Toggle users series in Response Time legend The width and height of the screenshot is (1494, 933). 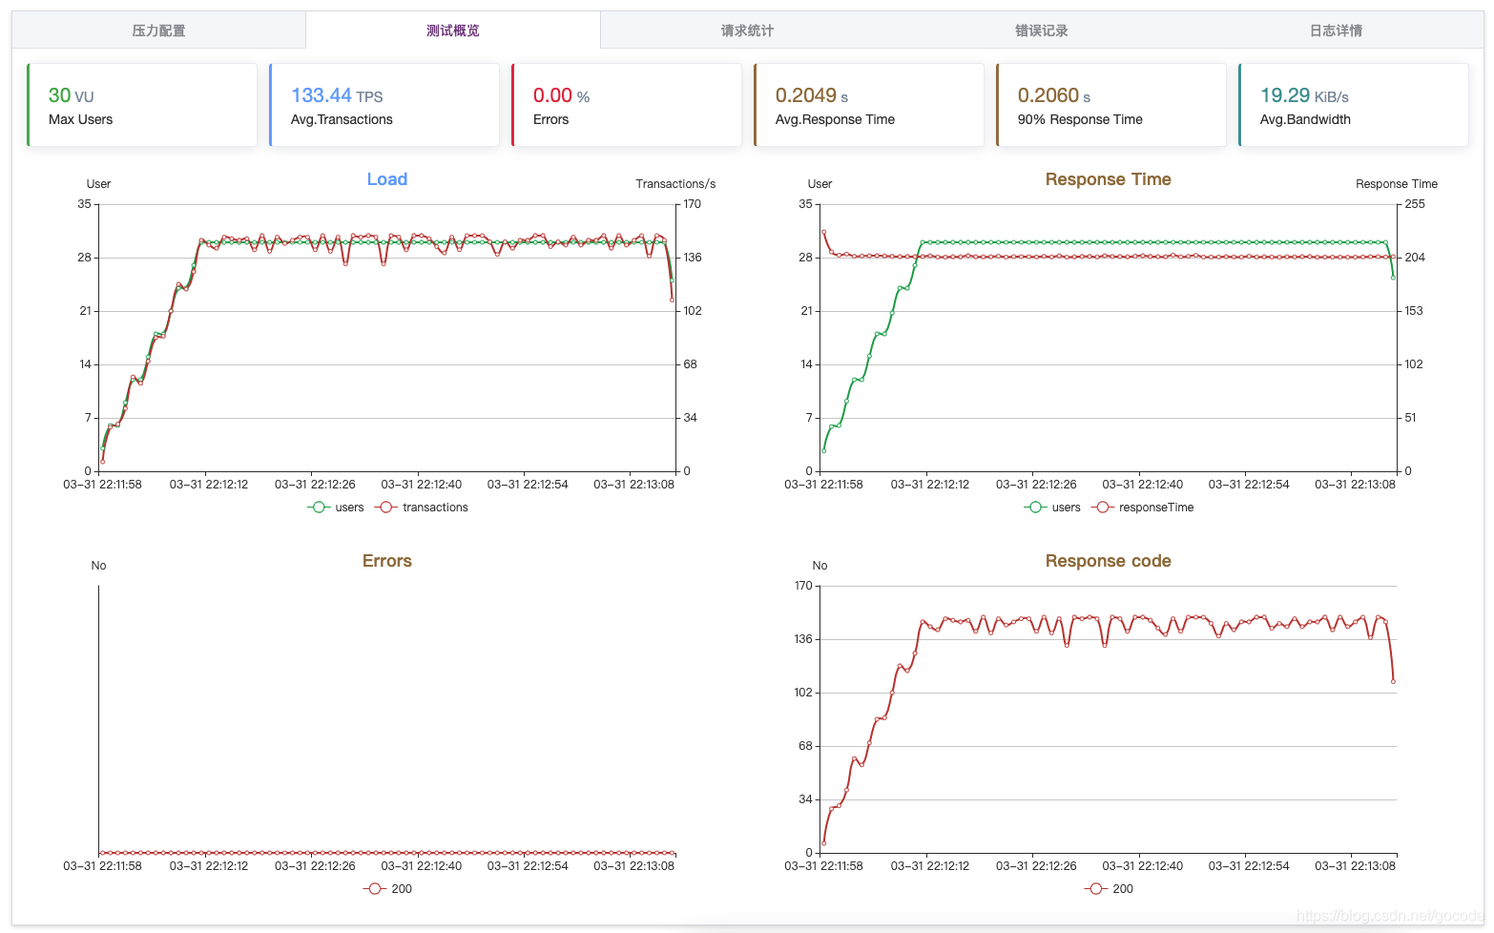click(1052, 508)
